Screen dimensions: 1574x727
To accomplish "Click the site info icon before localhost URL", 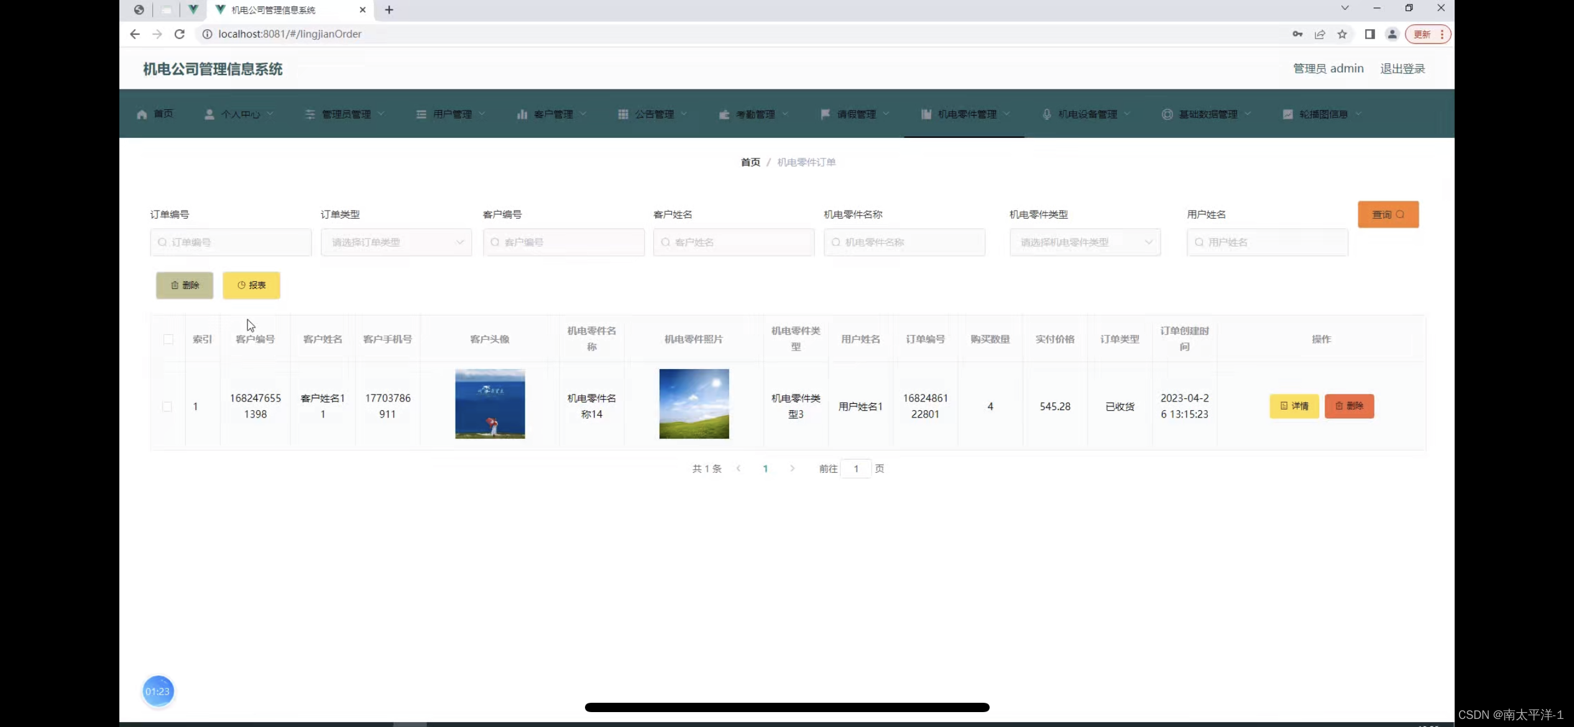I will 208,34.
